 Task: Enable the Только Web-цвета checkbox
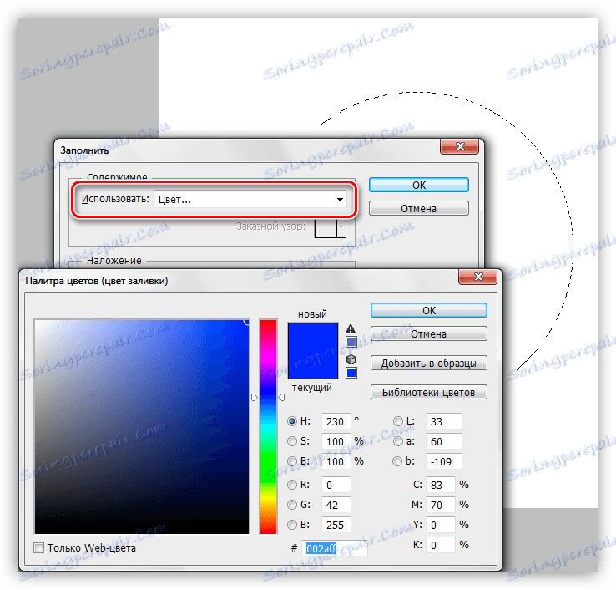coord(38,547)
